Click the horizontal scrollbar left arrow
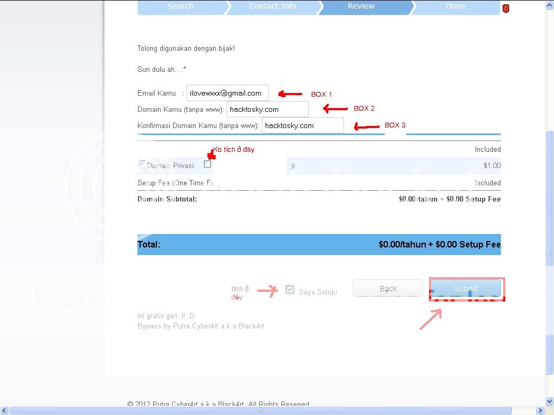Screen dimensions: 554x415 point(4,410)
